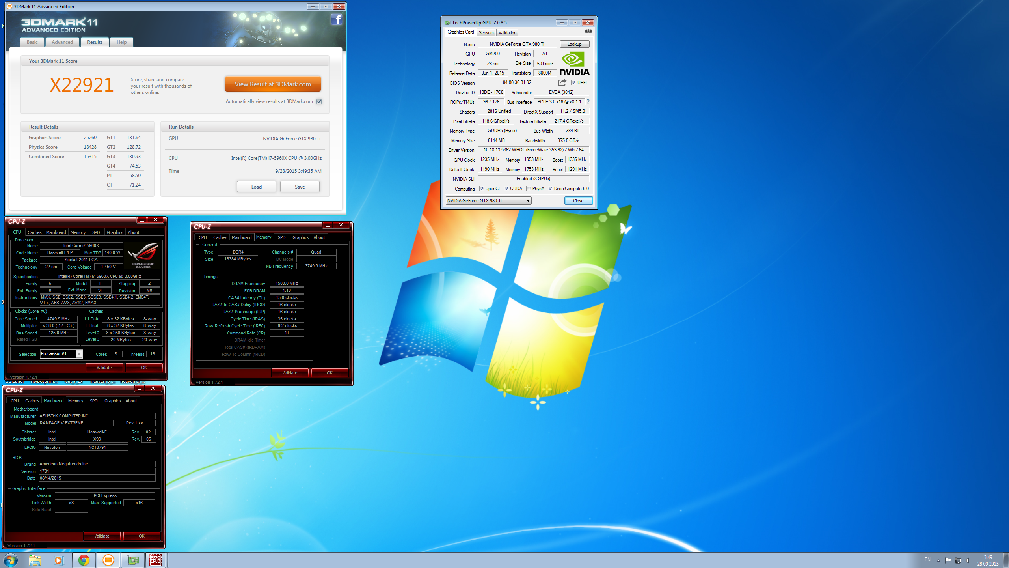Switch to the Basic tab in 3DMark
1009x568 pixels.
click(x=32, y=42)
